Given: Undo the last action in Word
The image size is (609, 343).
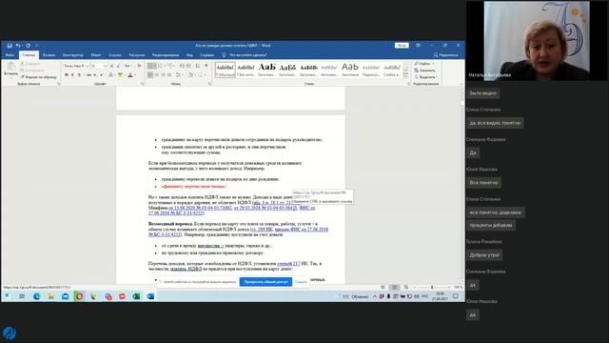Looking at the screenshot, I should [x=18, y=46].
